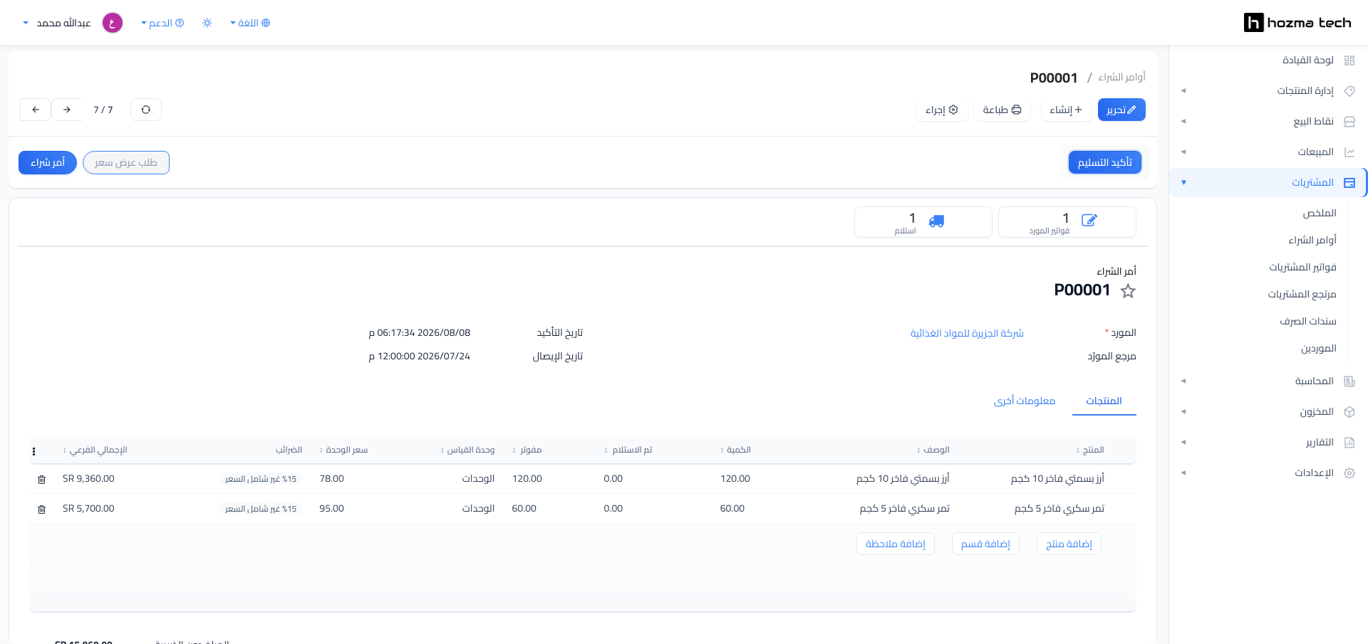Click the inventory box icon

[x=1349, y=412]
